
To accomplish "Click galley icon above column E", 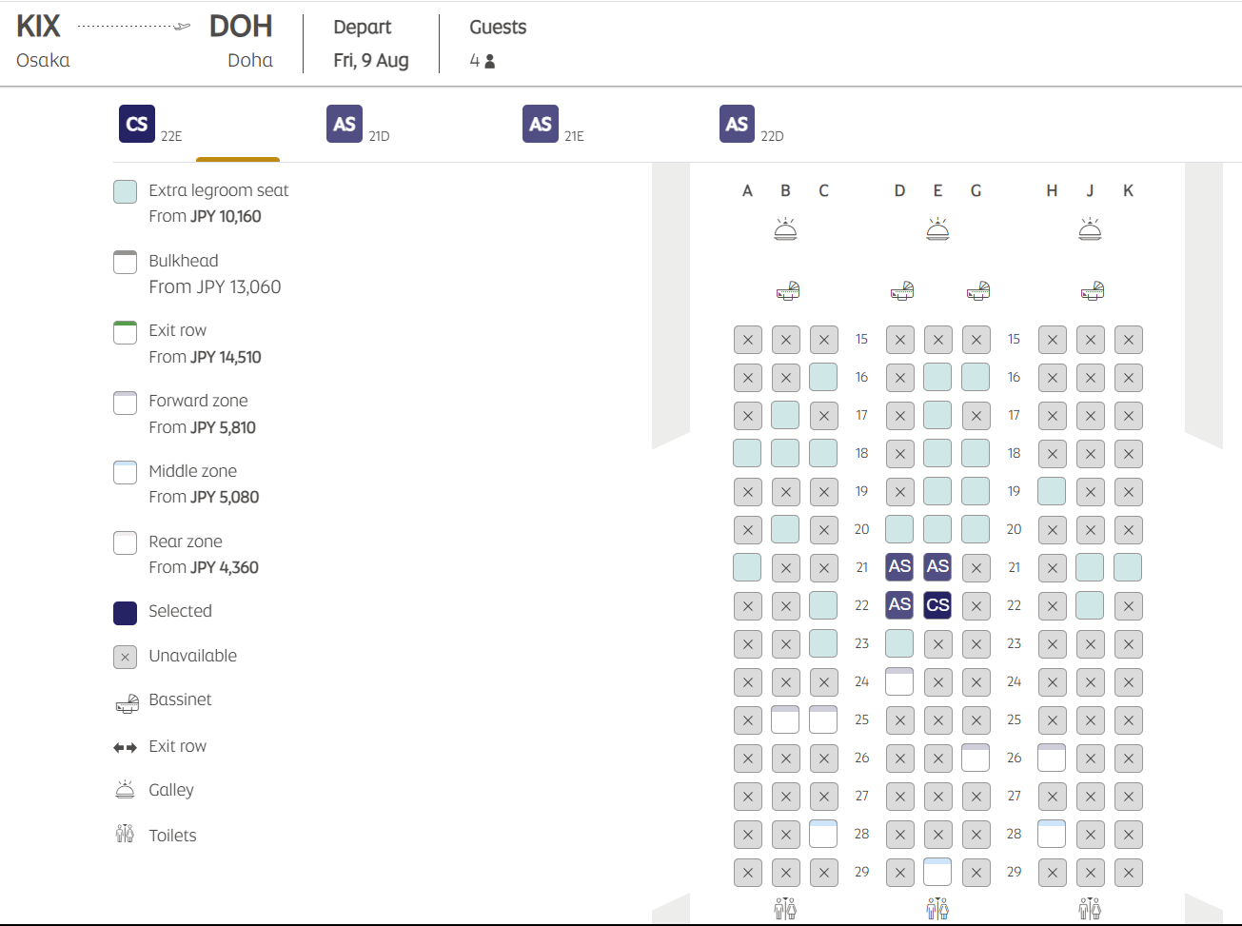I will [x=937, y=229].
